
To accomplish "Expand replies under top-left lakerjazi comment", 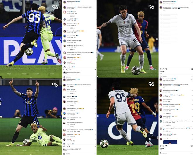I will tap(71, 16).
